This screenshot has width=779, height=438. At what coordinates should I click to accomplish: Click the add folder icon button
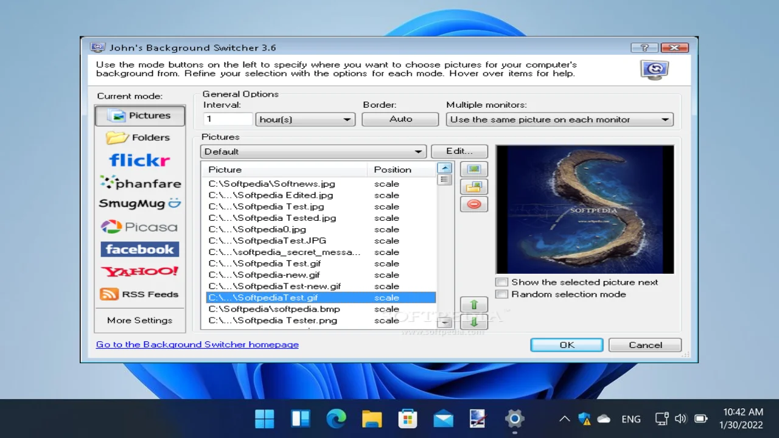click(x=474, y=187)
